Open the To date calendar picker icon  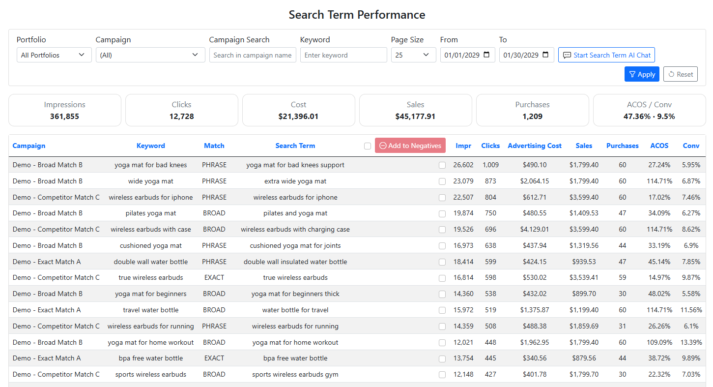click(545, 55)
